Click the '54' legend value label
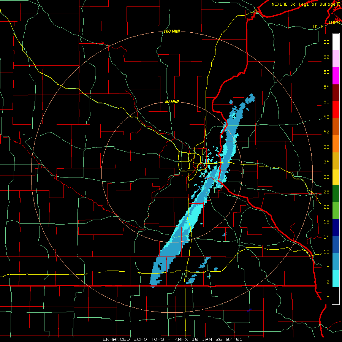The height and width of the screenshot is (342, 342). click(x=326, y=87)
